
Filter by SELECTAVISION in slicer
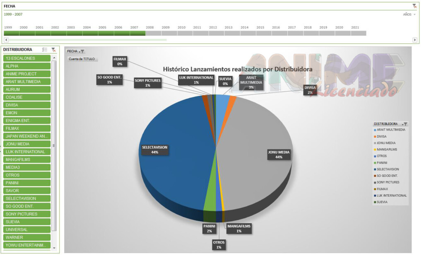[x=27, y=199]
